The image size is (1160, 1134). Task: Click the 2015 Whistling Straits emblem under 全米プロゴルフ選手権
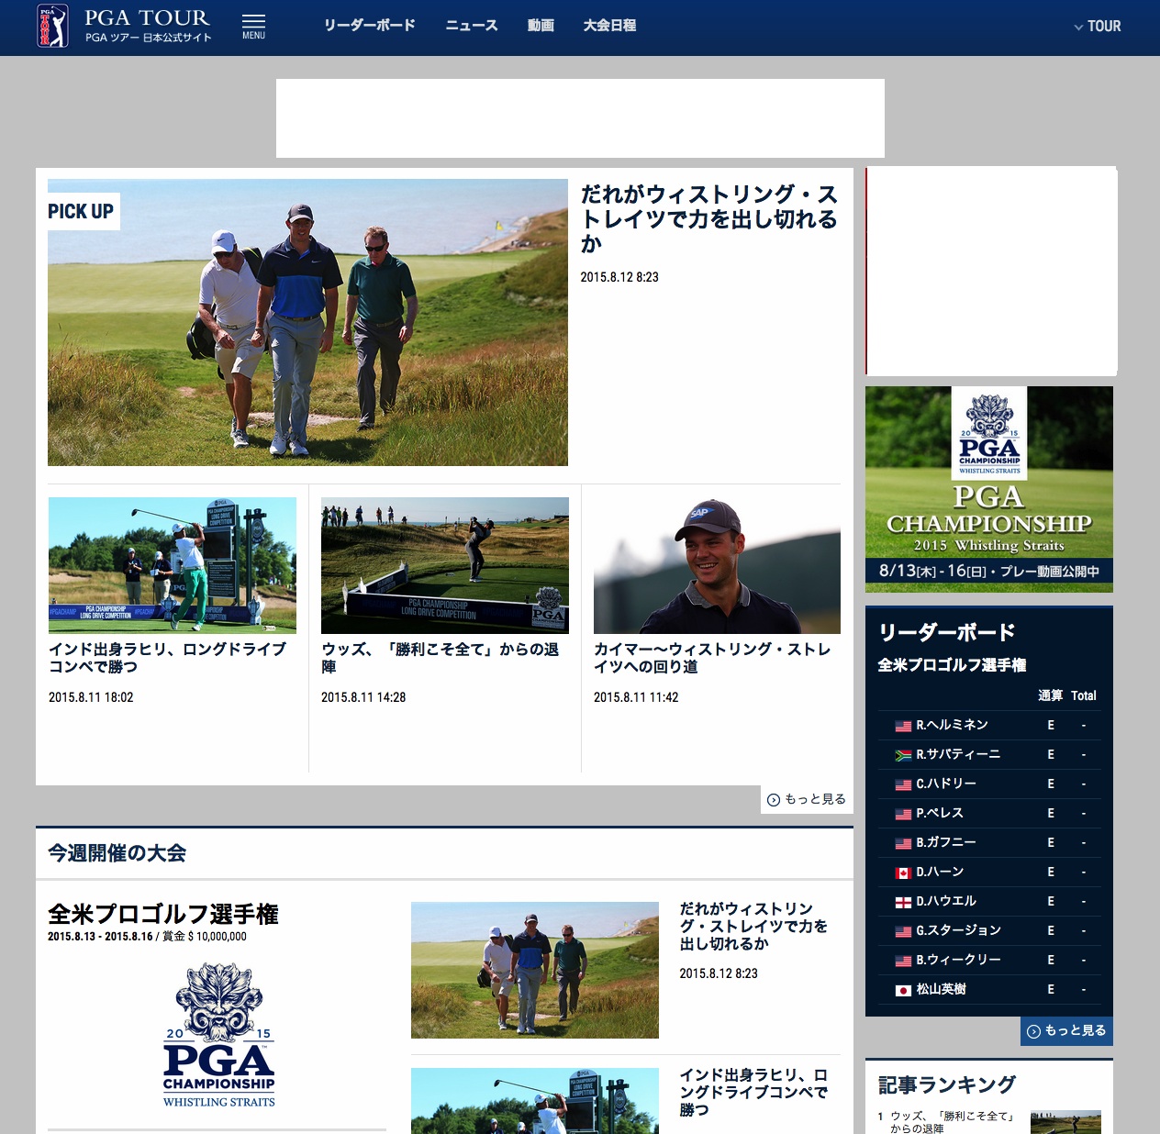point(219,1032)
